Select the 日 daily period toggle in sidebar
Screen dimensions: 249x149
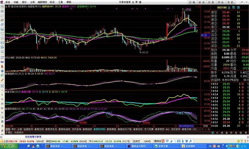click(x=2, y=117)
